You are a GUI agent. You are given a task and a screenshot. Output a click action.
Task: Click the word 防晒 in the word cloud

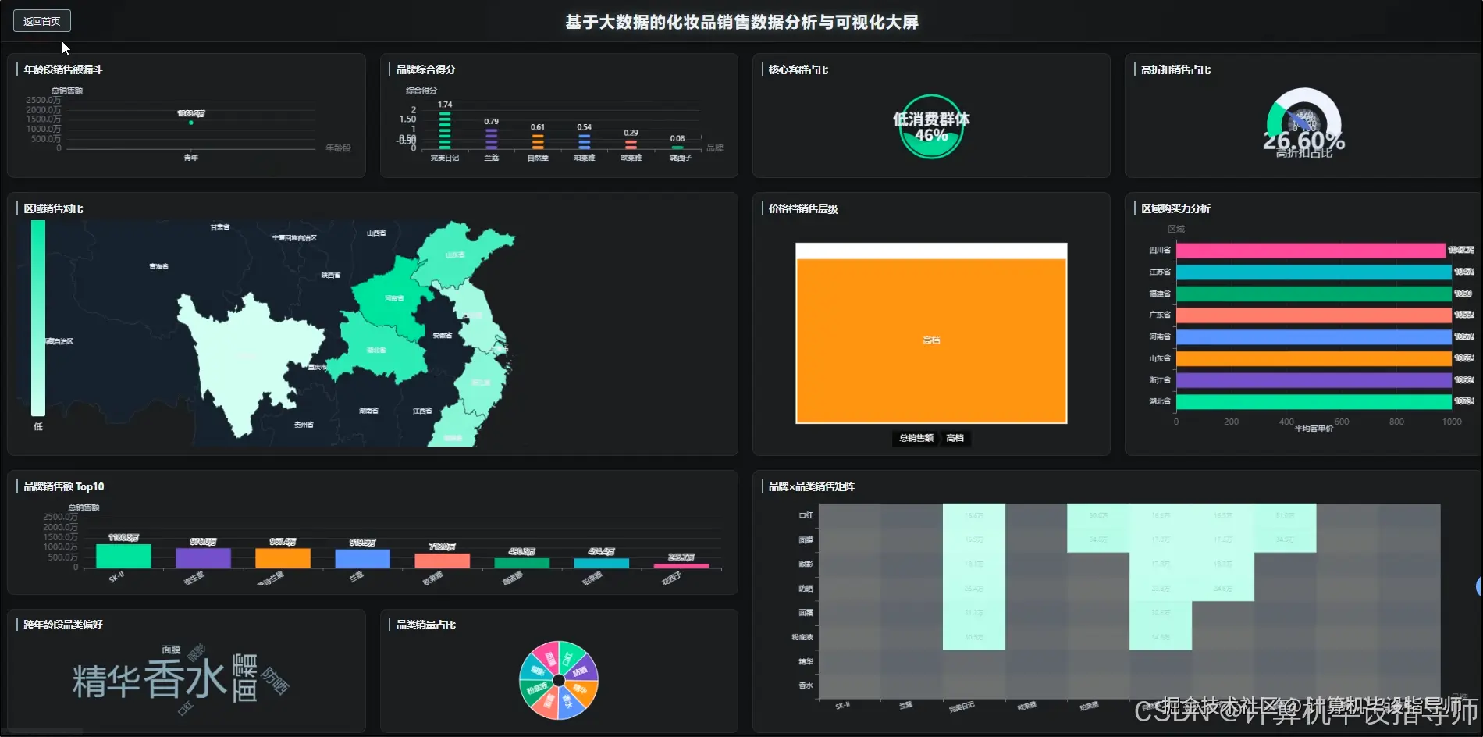point(275,681)
